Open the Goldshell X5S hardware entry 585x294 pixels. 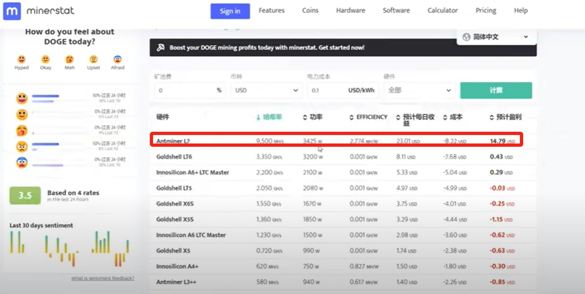point(175,219)
